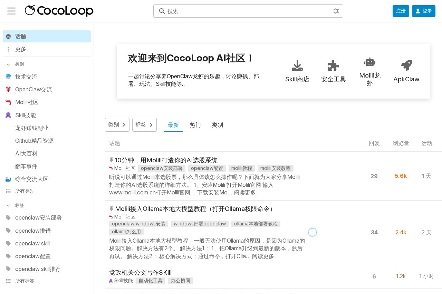Click the 话题 layers icon in sidebar

(8, 36)
